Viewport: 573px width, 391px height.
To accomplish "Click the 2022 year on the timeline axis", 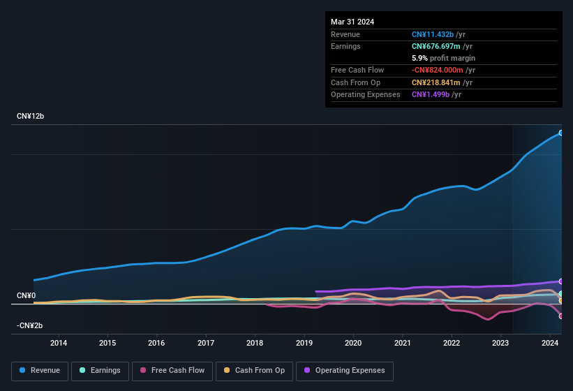I will click(x=452, y=343).
